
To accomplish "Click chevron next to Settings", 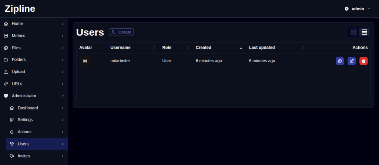I will 63,120.
